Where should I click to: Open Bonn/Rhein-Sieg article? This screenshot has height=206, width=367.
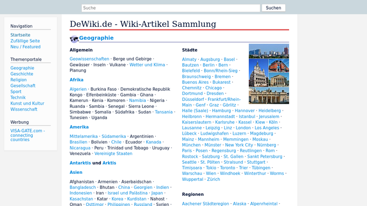tap(220, 71)
